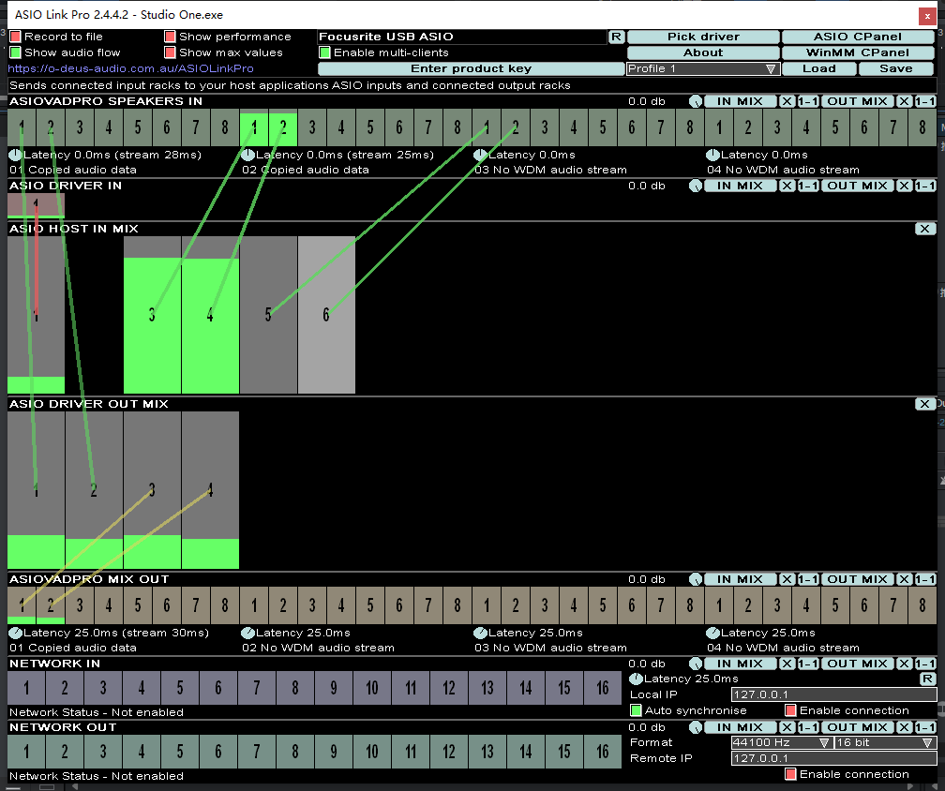Select channel 3 in ASIO HOST IN MIX
The height and width of the screenshot is (791, 945).
[x=152, y=315]
